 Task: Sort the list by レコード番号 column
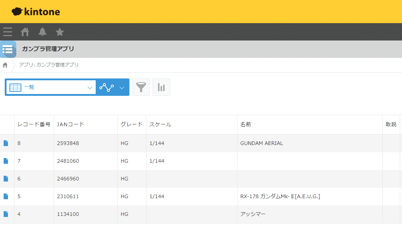[33, 124]
